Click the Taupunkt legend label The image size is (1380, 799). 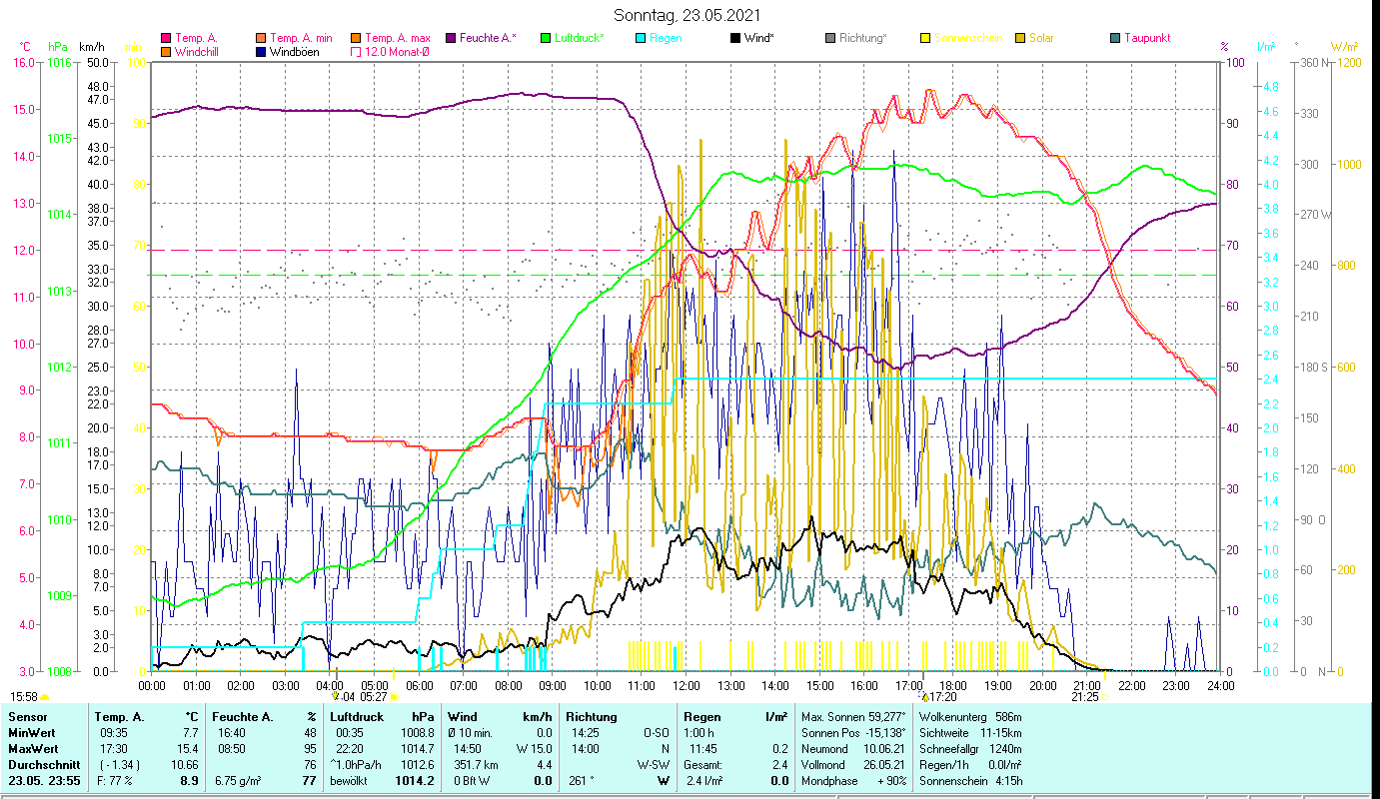(1146, 38)
